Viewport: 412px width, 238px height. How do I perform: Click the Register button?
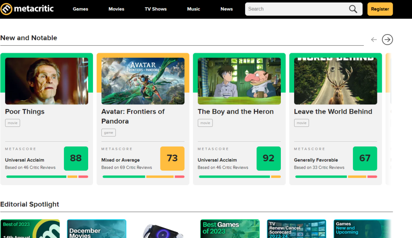(380, 8)
